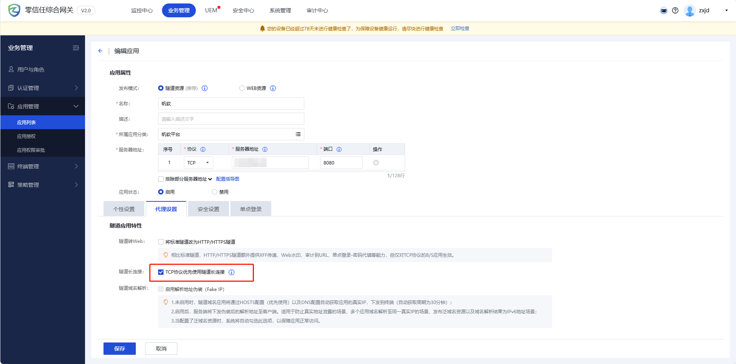
Task: Open 监控中心 in the top navigation
Action: 142,10
